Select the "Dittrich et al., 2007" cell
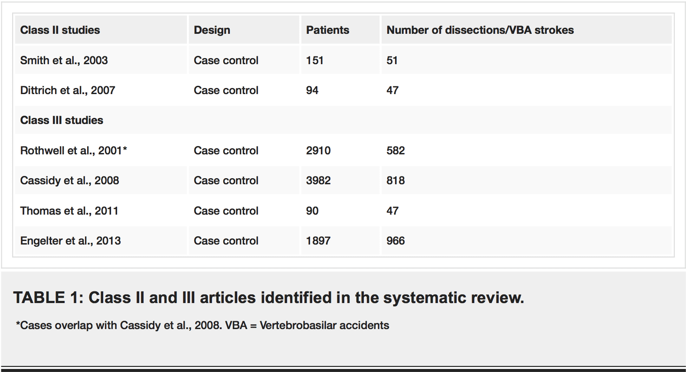 68,90
